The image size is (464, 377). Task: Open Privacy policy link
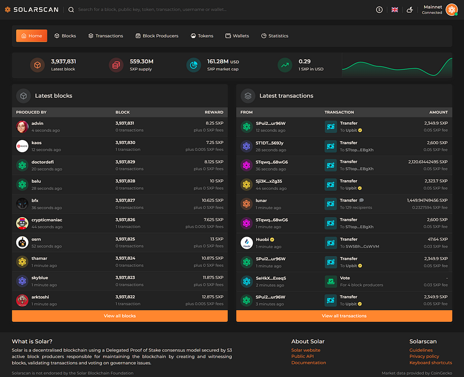[424, 356]
